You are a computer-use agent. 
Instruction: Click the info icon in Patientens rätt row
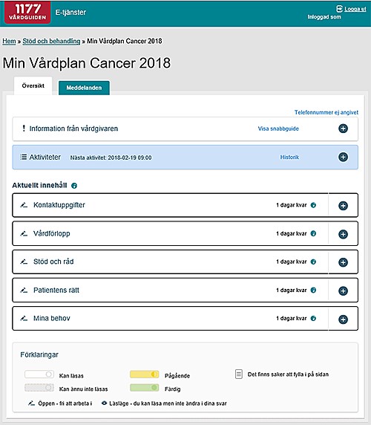coord(313,291)
